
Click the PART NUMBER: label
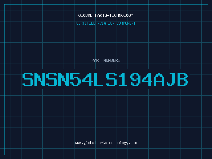106,60
